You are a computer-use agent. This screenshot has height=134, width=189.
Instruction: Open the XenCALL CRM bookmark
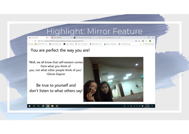(x=41, y=44)
